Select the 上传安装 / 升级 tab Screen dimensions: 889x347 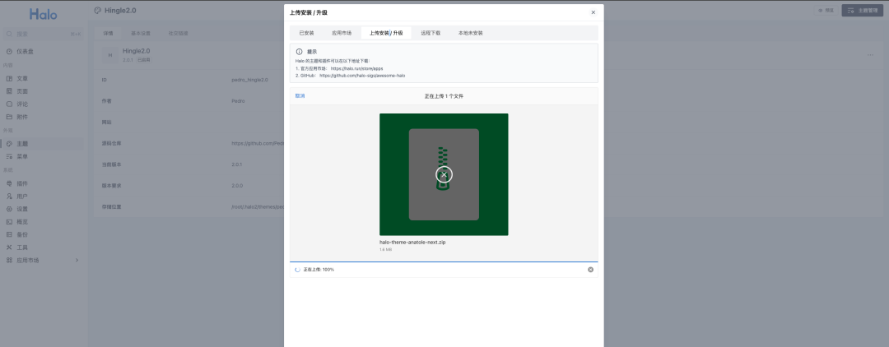(x=386, y=33)
